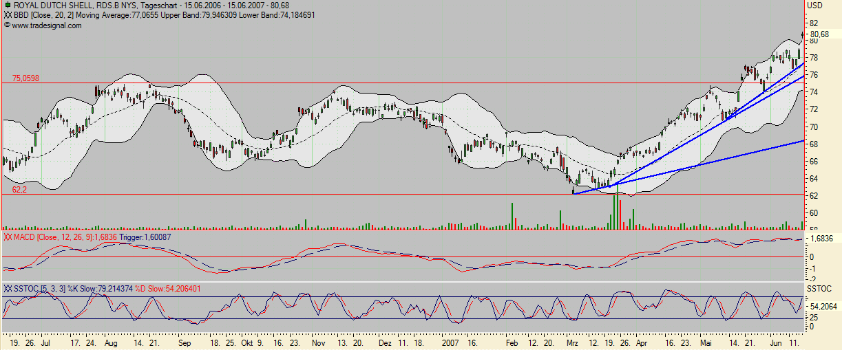
Task: Click the USD currency label on price axis
Action: click(814, 6)
